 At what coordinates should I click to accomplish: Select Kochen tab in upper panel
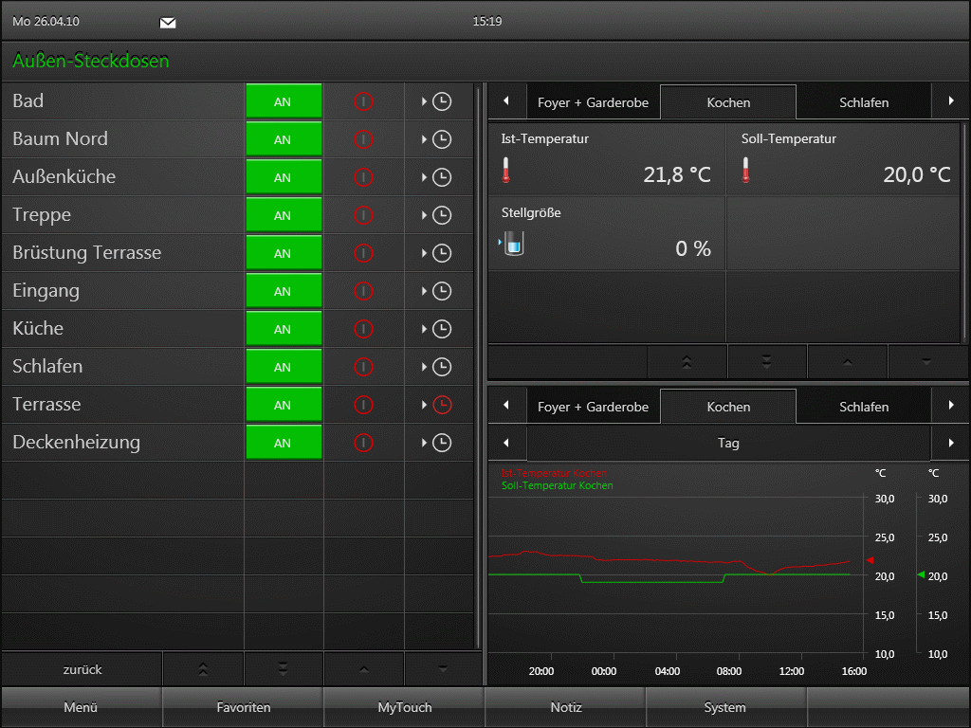728,102
